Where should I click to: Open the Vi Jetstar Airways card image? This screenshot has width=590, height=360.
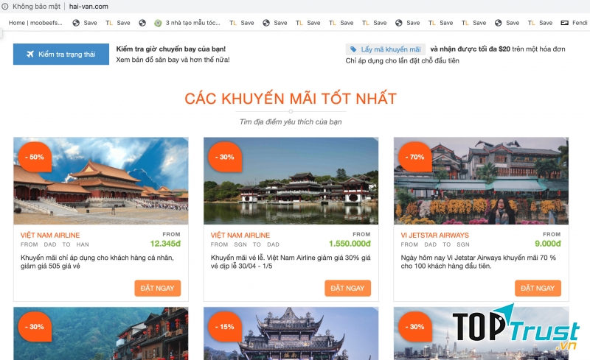481,181
